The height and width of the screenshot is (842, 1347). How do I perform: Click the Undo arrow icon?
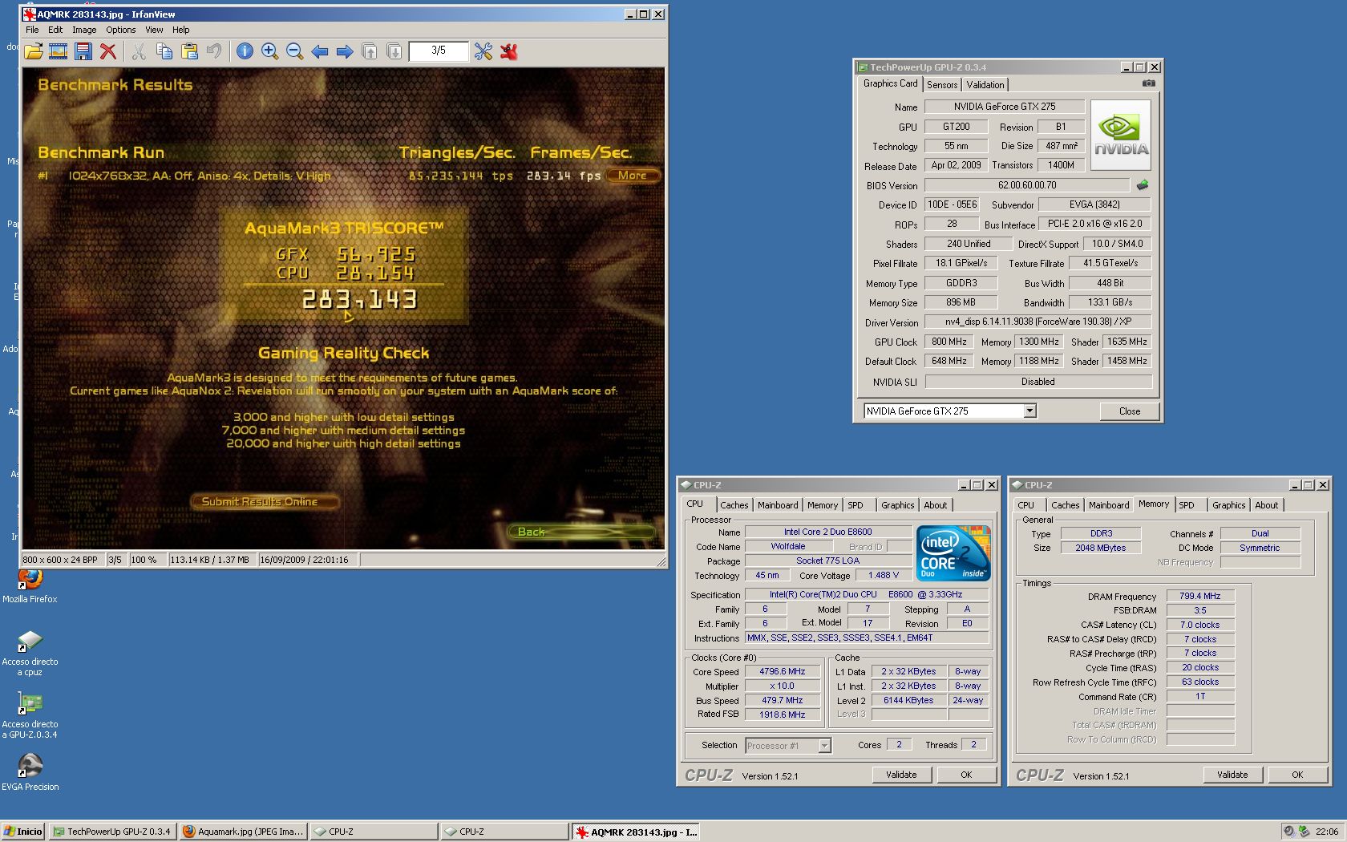pos(214,52)
